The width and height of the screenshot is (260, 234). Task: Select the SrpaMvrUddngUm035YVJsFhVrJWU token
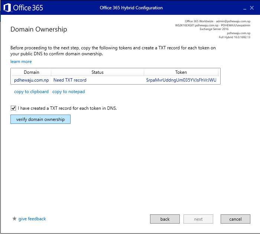[x=181, y=80]
